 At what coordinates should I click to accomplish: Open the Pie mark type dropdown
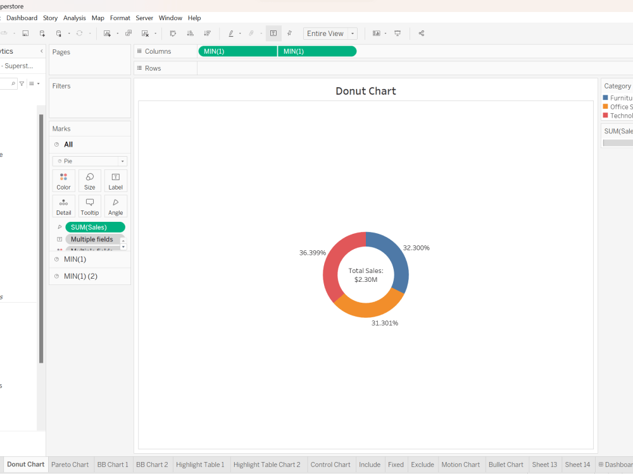click(122, 161)
